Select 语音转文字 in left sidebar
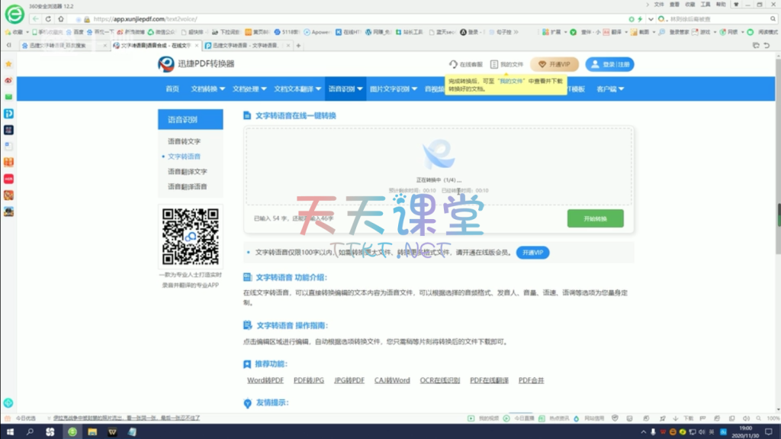 (x=184, y=141)
